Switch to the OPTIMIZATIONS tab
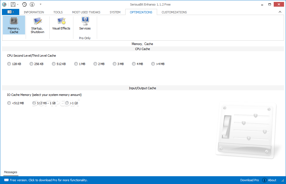The image size is (286, 184). (141, 12)
